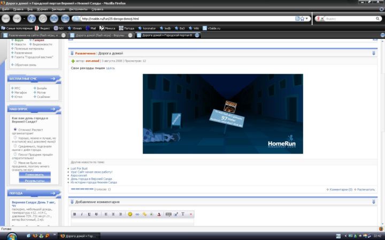Image resolution: width=385 pixels, height=240 pixels.
Task: Click the article star rating bar
Action: click(x=82, y=189)
